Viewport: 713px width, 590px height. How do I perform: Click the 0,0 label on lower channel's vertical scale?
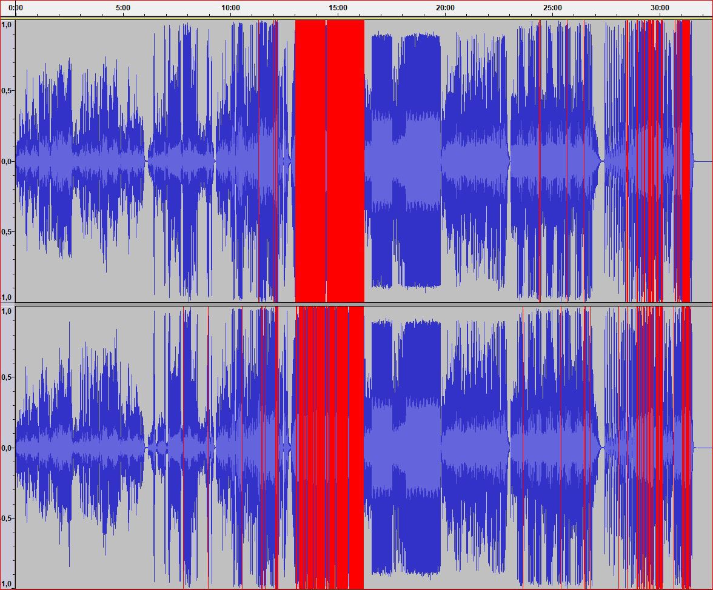click(x=7, y=448)
